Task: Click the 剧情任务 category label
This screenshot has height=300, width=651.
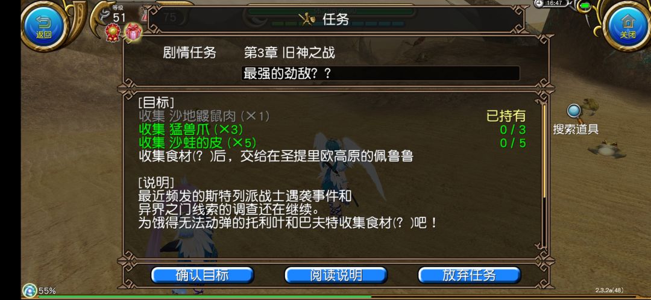Action: tap(190, 52)
